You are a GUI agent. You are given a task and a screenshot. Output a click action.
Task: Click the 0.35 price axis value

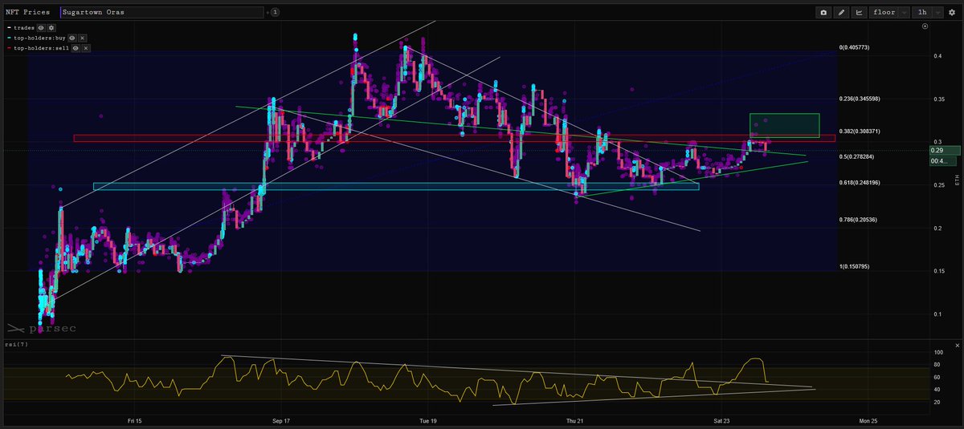click(x=938, y=99)
